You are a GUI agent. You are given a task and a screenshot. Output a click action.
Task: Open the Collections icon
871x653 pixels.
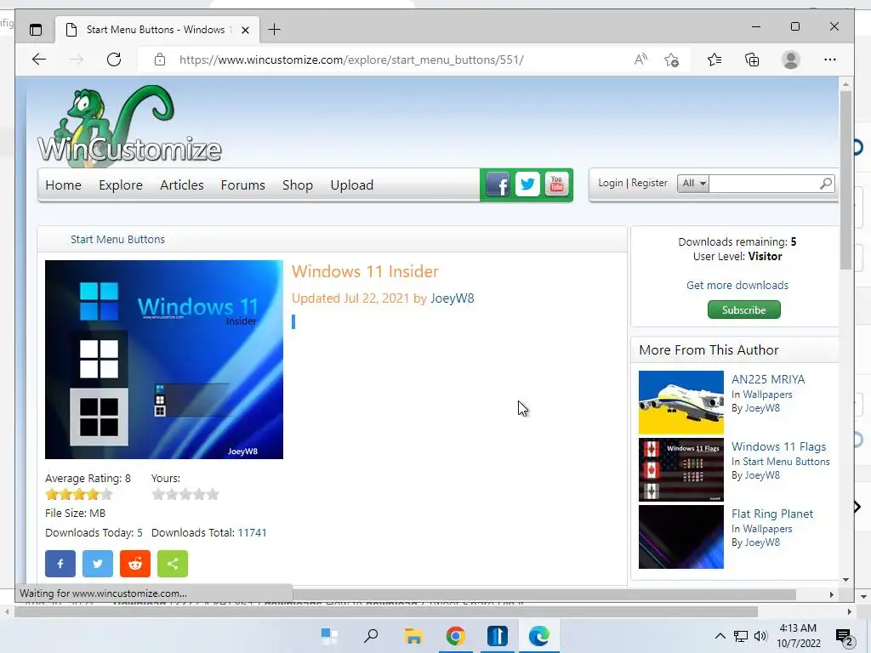point(752,60)
